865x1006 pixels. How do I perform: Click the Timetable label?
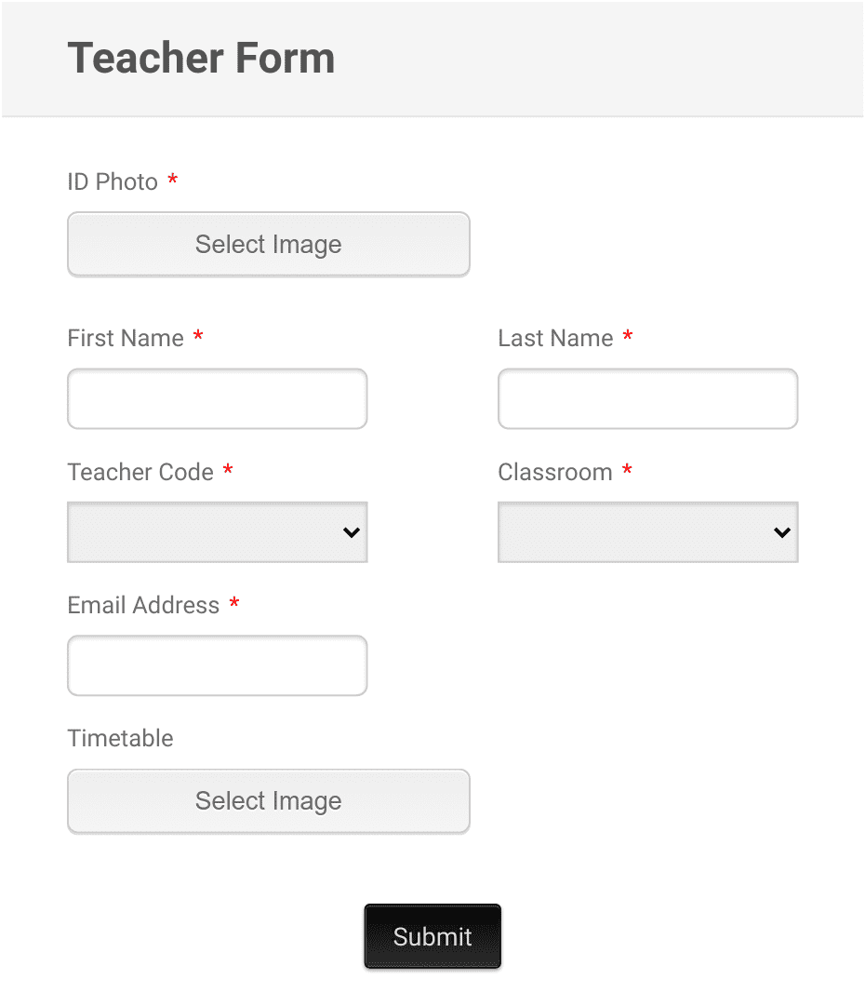click(120, 738)
